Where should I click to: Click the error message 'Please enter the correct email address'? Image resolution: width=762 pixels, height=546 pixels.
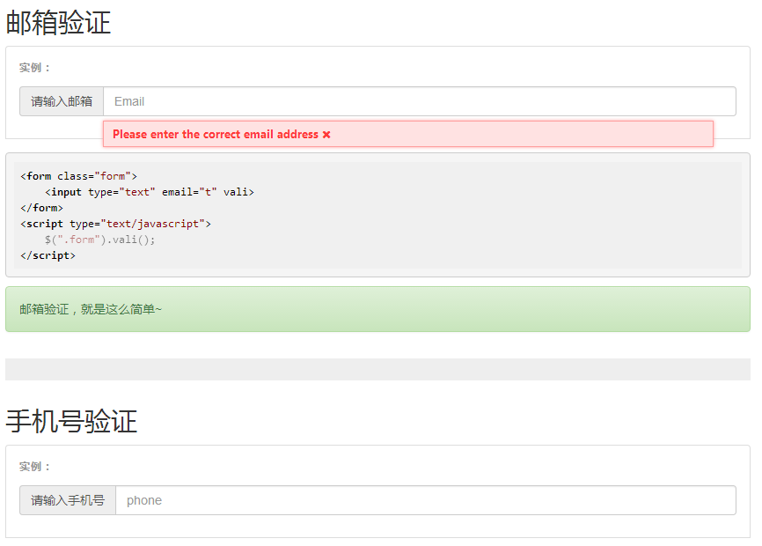216,134
